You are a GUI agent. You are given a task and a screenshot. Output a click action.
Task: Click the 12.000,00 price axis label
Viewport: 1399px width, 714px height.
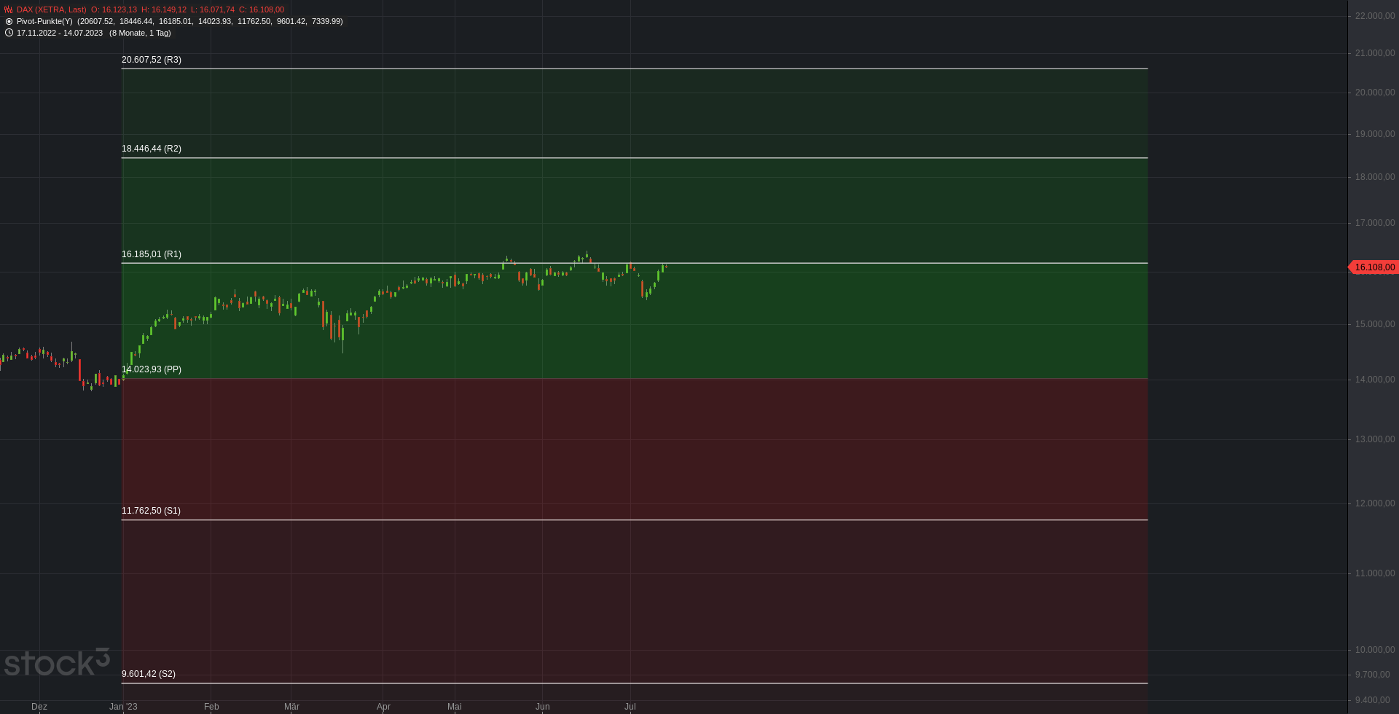pyautogui.click(x=1374, y=503)
